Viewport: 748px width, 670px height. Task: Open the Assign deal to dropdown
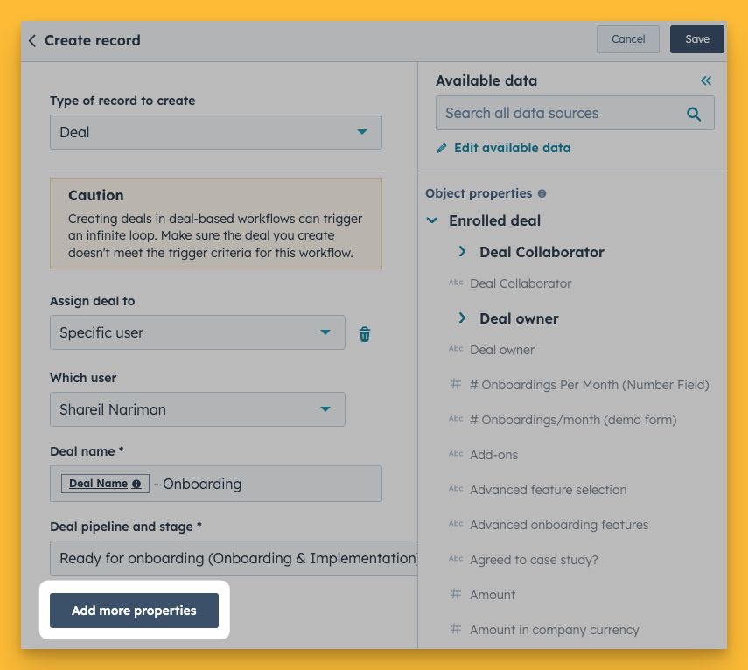click(x=198, y=332)
